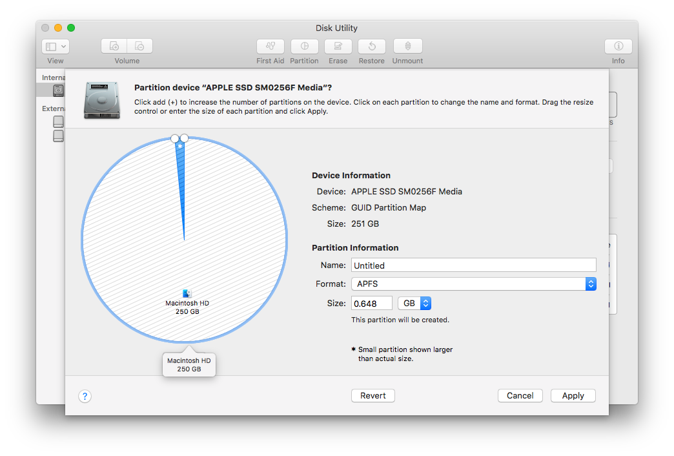Click the GUID Partition Map scheme text
674x456 pixels.
tap(389, 208)
